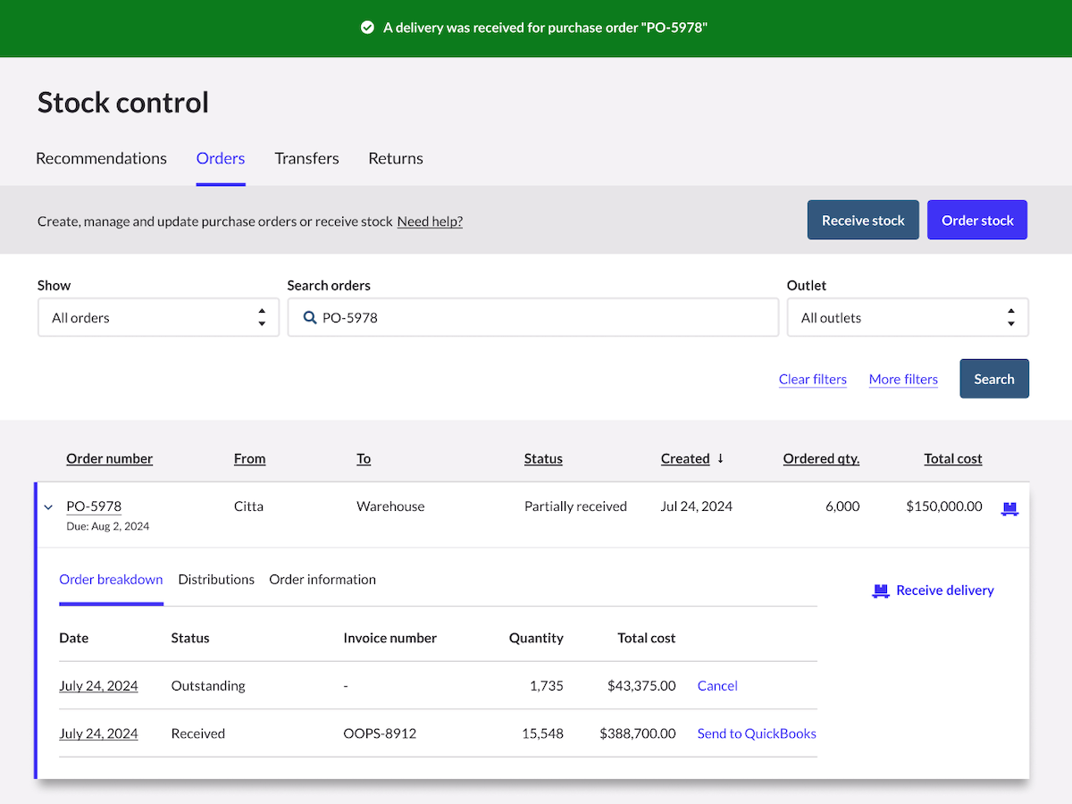Click the green checkmark icon in success banner
The image size is (1072, 804).
coord(367,28)
